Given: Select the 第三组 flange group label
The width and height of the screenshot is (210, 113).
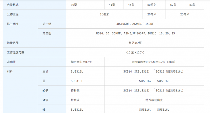Looking at the screenshot, I should coord(47,33).
